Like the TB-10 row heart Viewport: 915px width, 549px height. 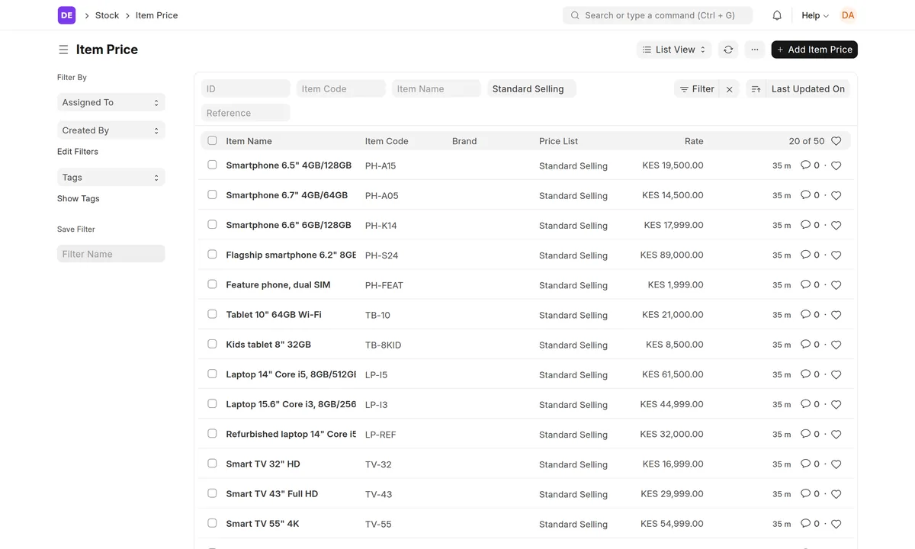[836, 315]
